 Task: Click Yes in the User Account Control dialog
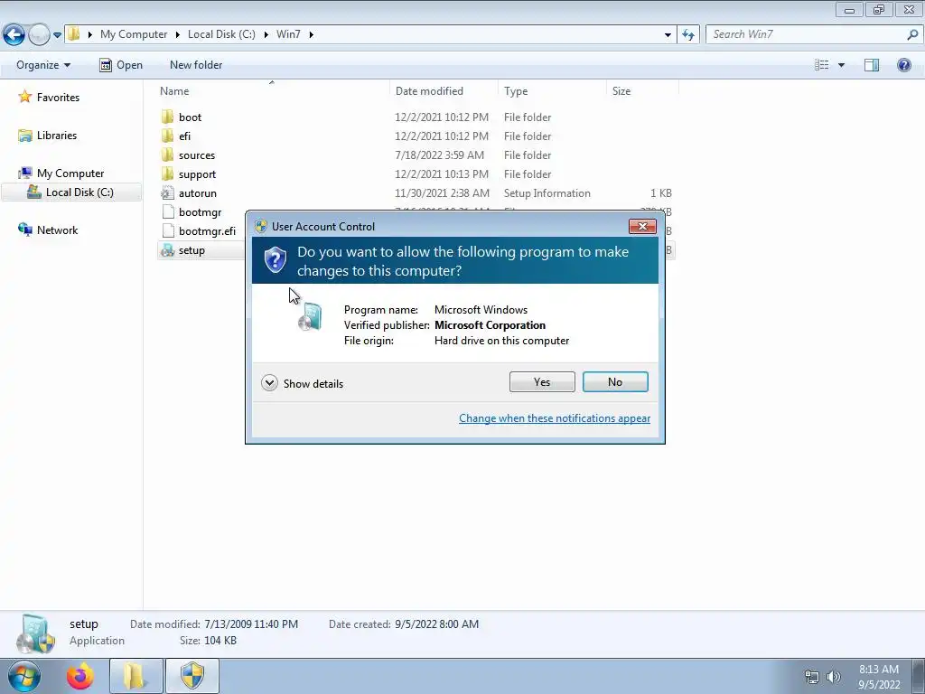542,382
